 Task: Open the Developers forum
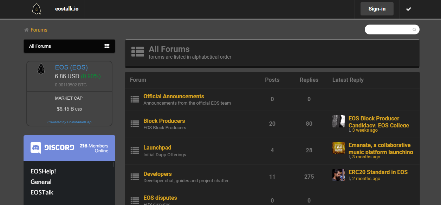[x=157, y=174]
